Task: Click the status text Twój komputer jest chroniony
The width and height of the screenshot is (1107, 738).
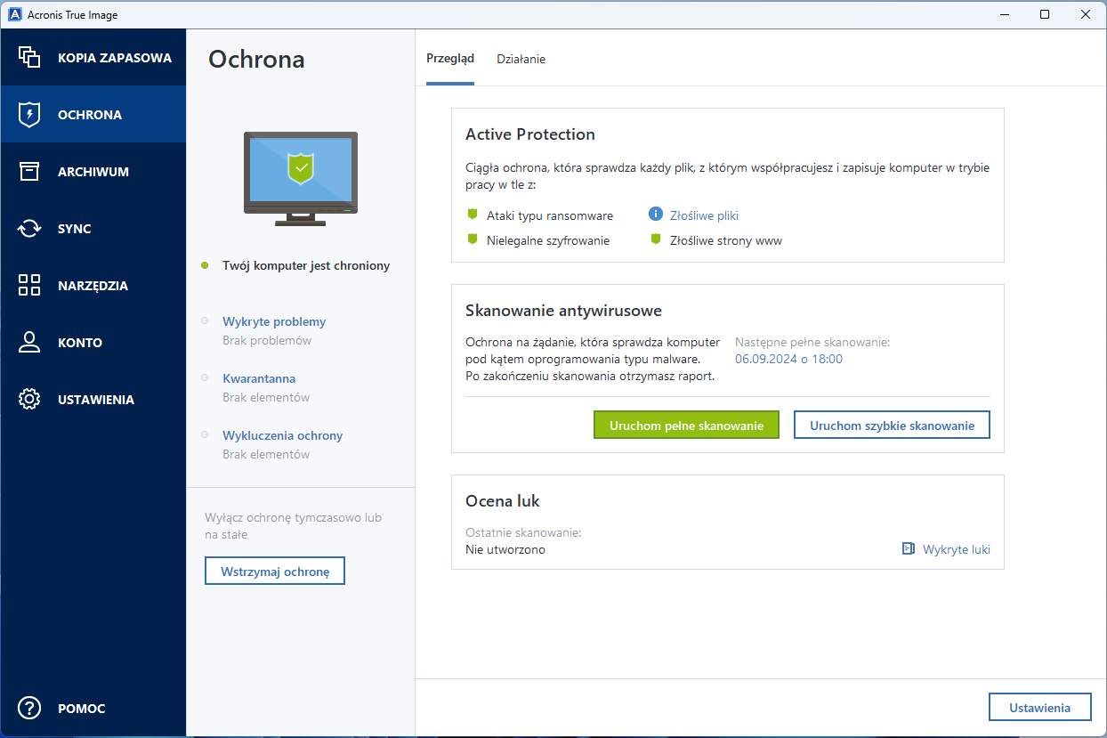Action: point(306,265)
